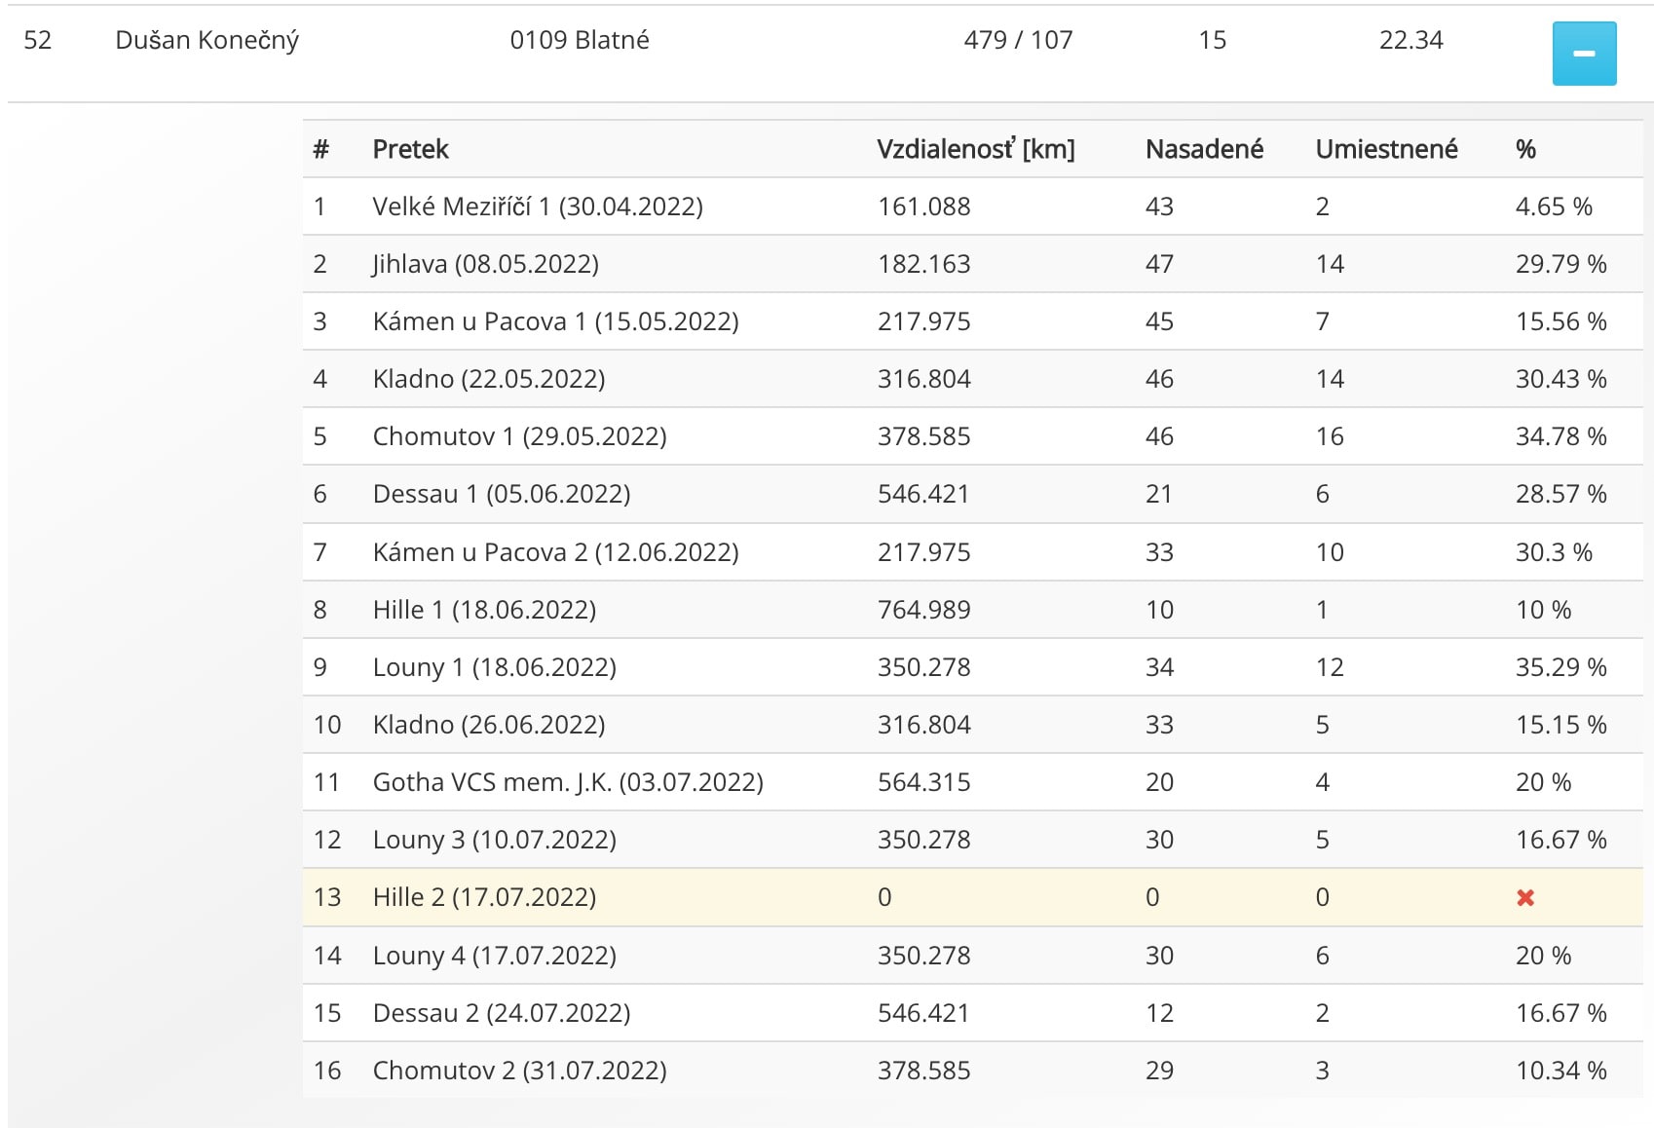Click the # column header
1654x1128 pixels.
coord(320,149)
